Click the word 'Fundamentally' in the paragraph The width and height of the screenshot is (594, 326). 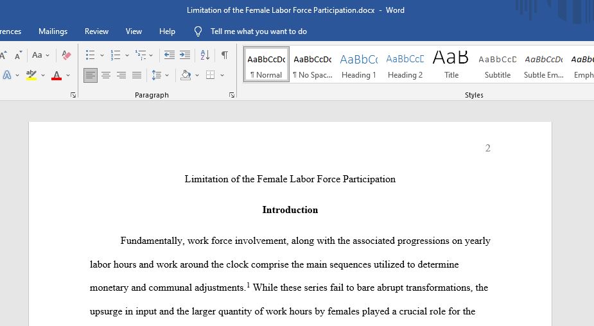pyautogui.click(x=152, y=241)
